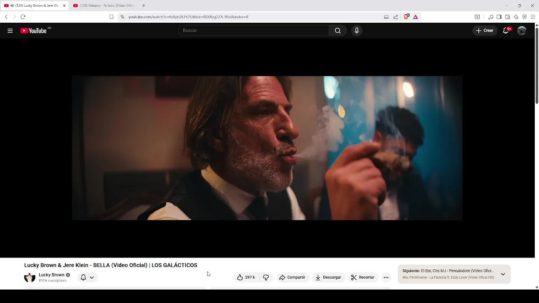Like the video with 297 k likes
Screen dimensions: 539x303
coord(246,277)
